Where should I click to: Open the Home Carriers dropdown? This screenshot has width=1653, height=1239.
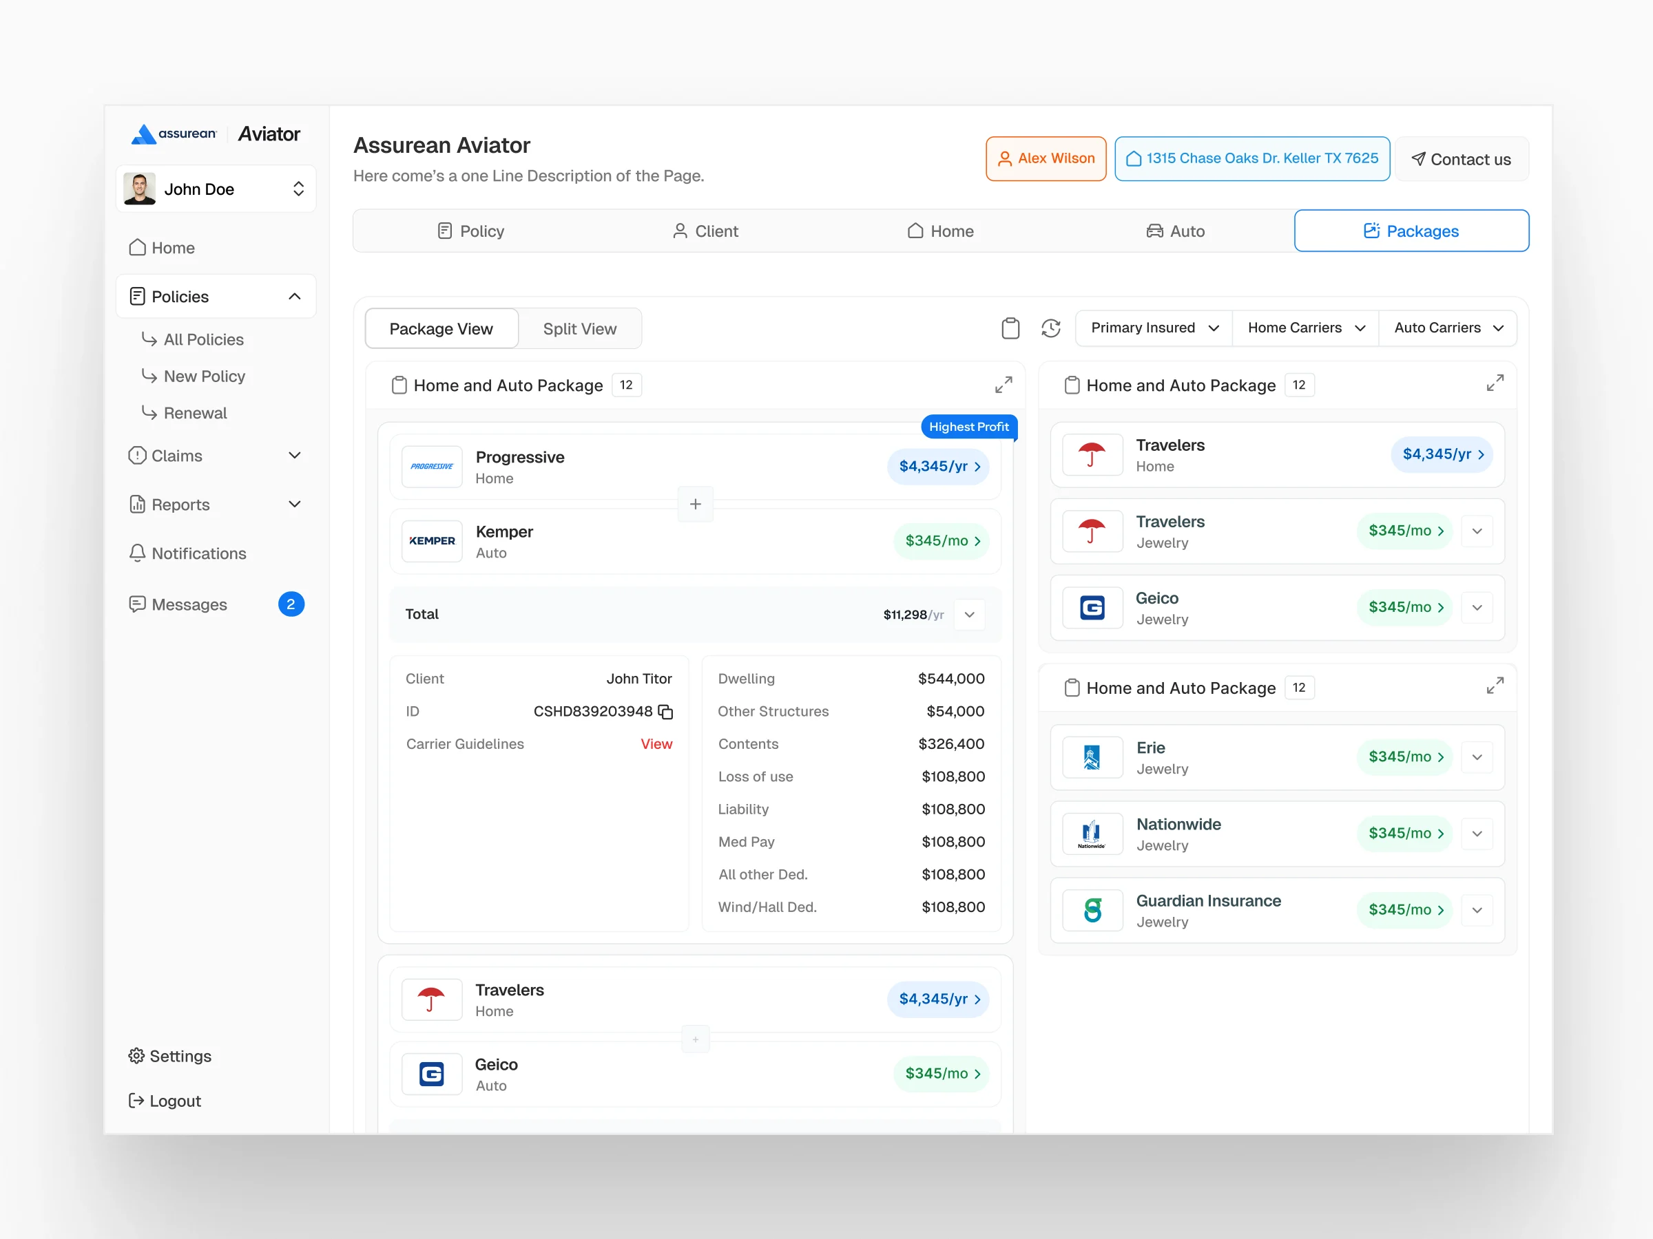(x=1307, y=328)
